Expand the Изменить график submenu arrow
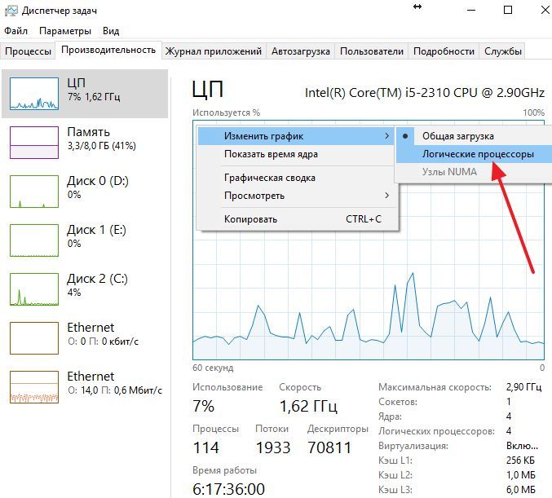 pyautogui.click(x=387, y=136)
